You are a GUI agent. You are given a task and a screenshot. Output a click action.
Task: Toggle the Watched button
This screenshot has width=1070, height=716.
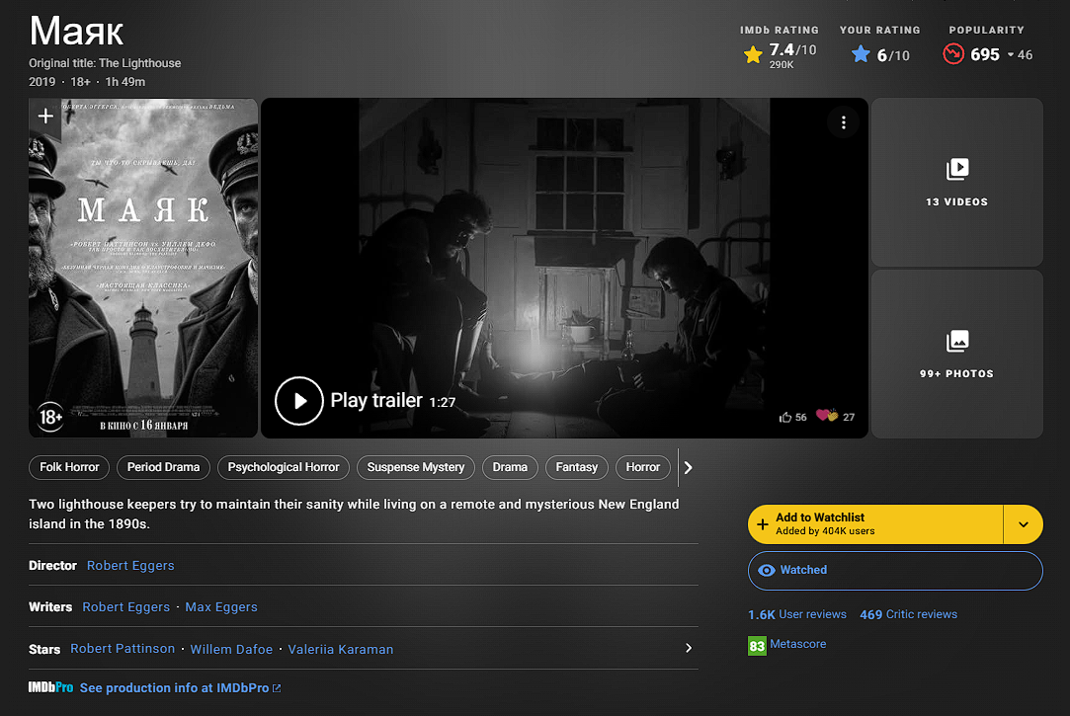click(x=895, y=571)
